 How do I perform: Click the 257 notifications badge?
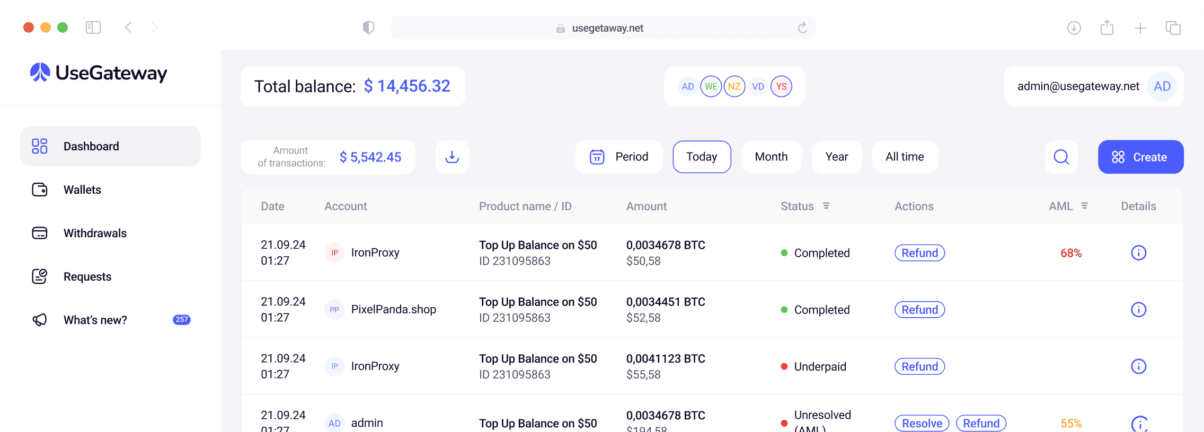[x=182, y=320]
